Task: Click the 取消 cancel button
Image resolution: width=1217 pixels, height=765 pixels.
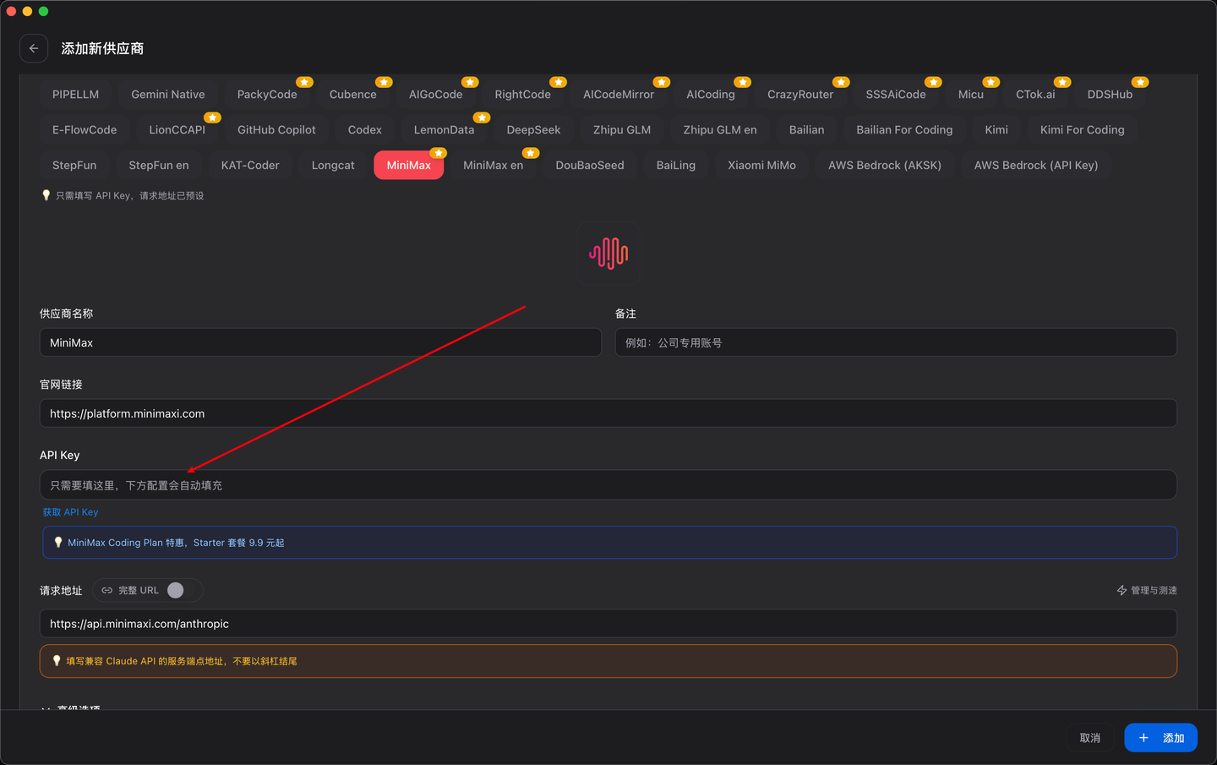Action: [x=1090, y=738]
